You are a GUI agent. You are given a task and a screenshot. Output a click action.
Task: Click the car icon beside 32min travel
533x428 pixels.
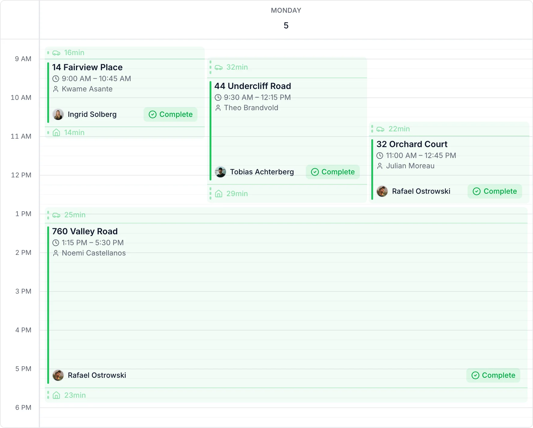pos(219,67)
